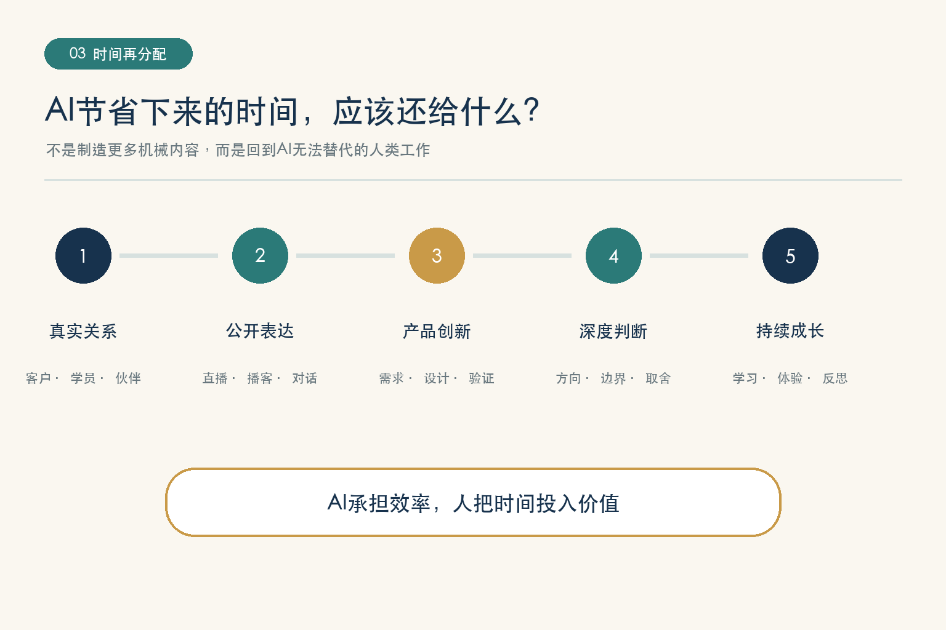Select the 直播· 播客· 对话 keywords line
This screenshot has height=630, width=946.
coord(260,378)
